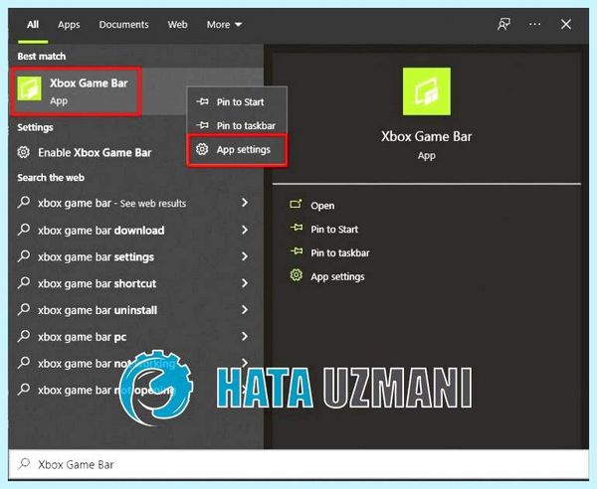
Task: Open Enable Xbox Game Bar setting
Action: [x=95, y=152]
